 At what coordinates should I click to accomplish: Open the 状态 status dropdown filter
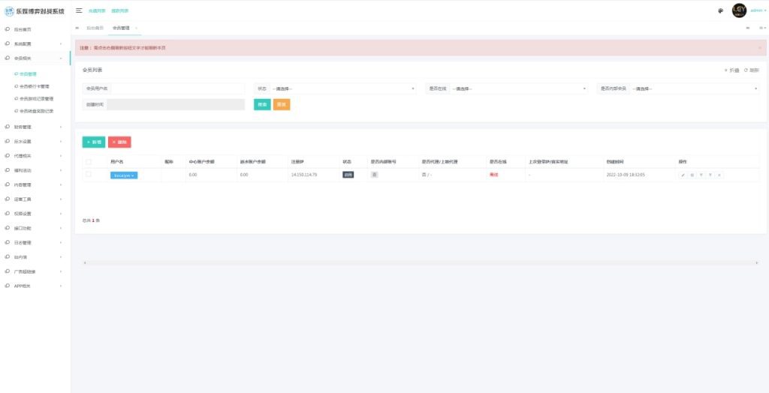[x=342, y=88]
